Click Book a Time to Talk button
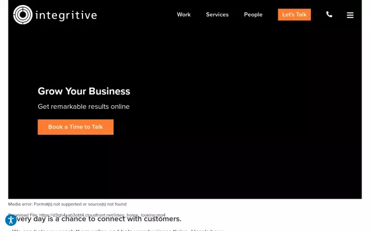Viewport: 370px width, 231px height. pos(76,127)
